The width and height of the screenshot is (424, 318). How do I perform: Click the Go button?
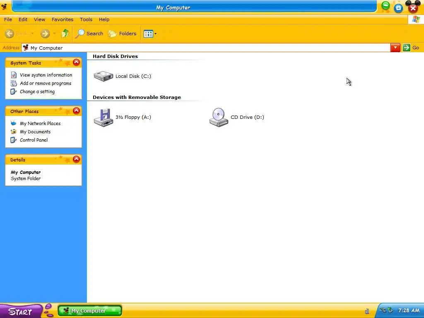point(411,48)
